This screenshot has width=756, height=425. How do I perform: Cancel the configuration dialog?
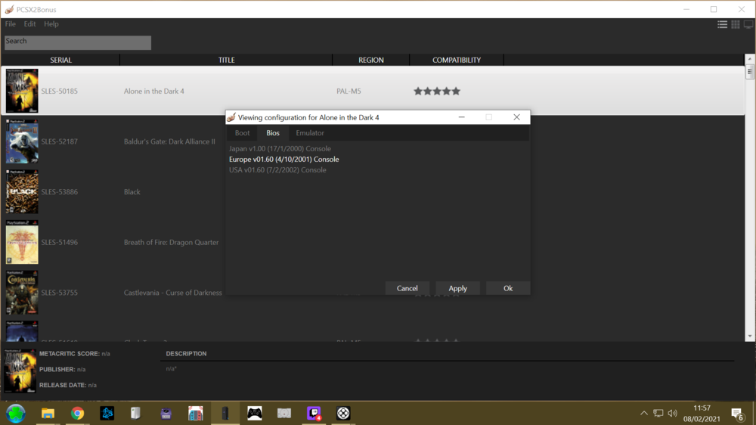tap(407, 288)
